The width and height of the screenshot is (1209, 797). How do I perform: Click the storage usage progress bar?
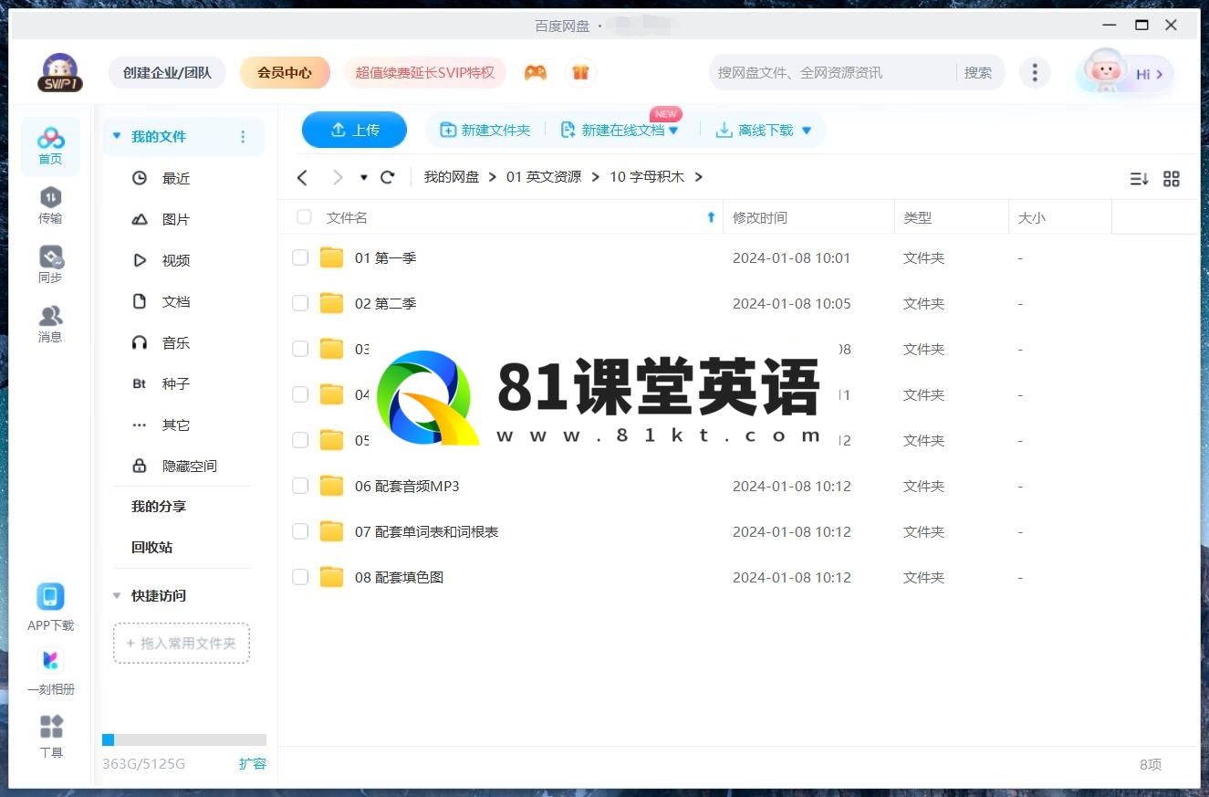click(x=184, y=739)
